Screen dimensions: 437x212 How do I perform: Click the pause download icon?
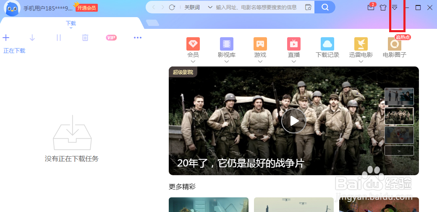pos(58,38)
